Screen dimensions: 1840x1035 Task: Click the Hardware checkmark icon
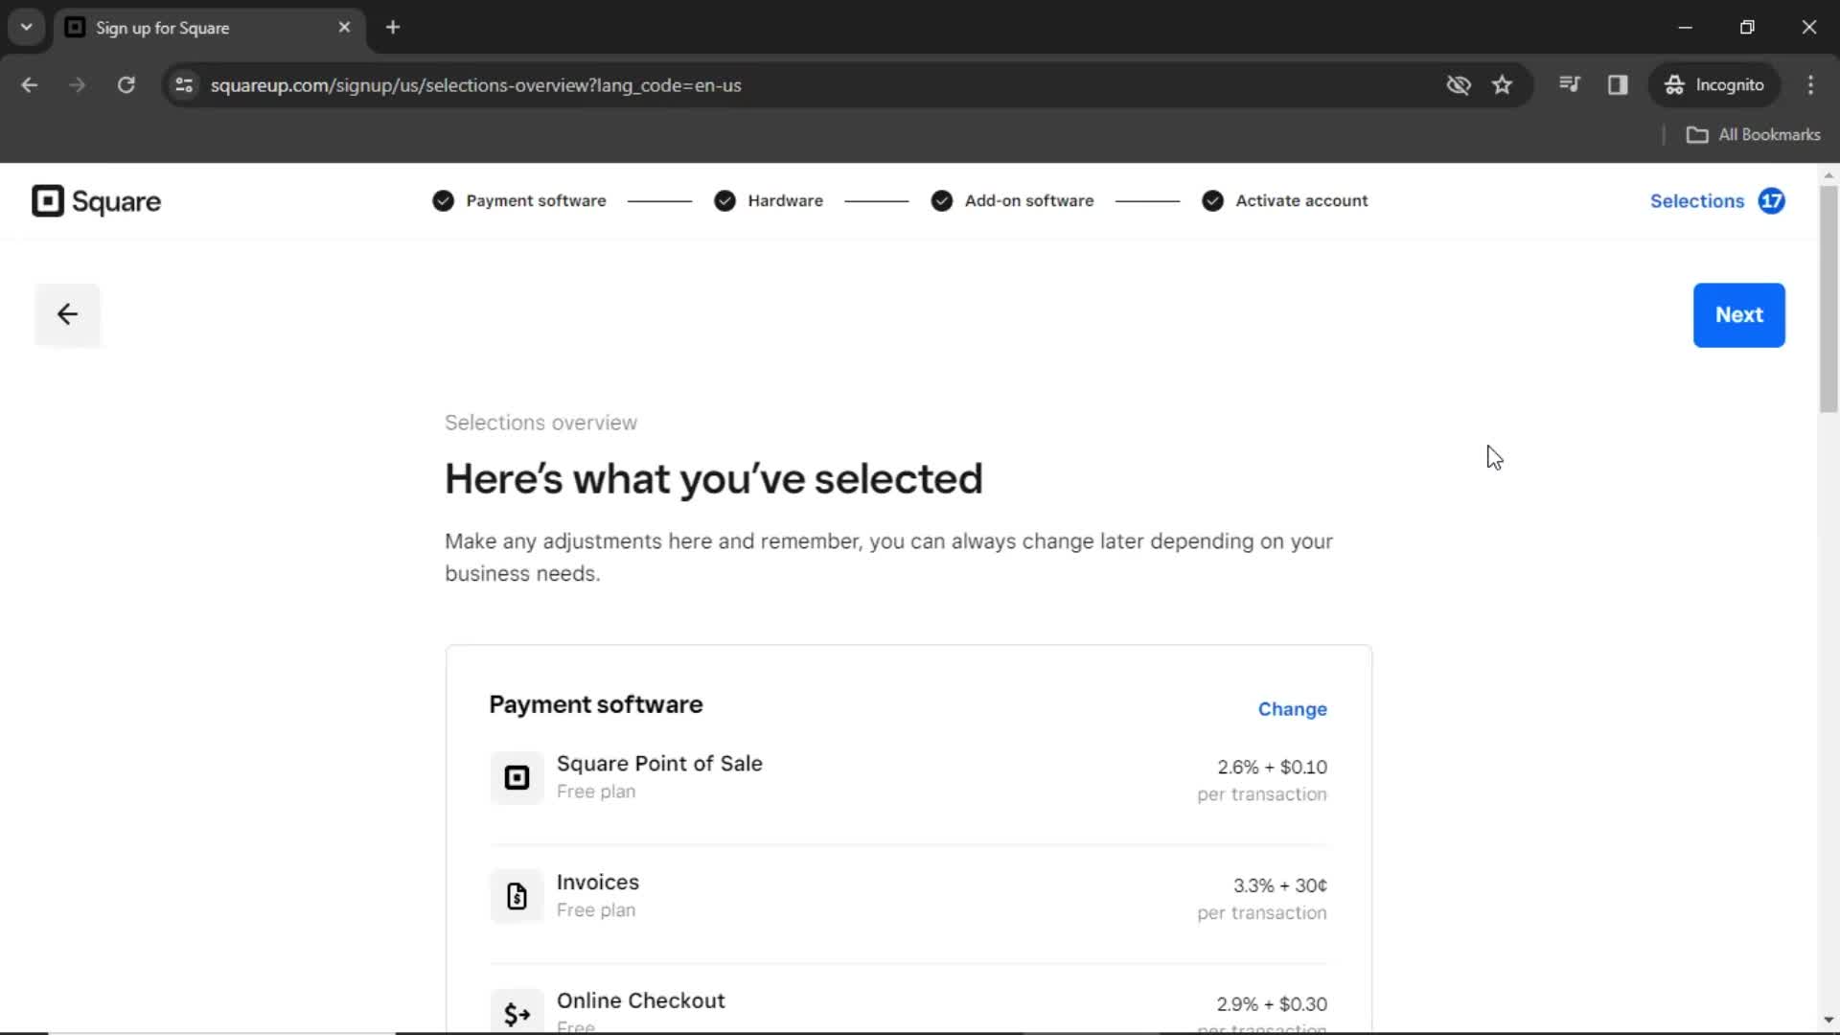point(724,200)
